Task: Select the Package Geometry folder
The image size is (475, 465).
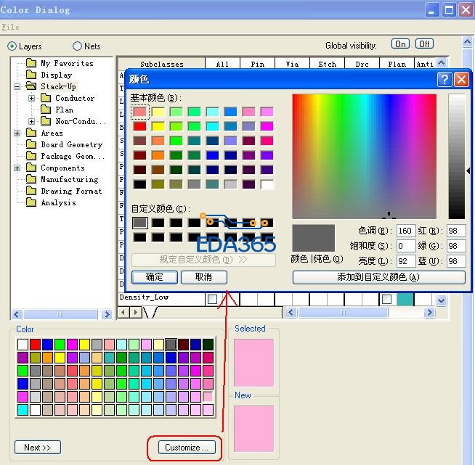Action: [71, 156]
